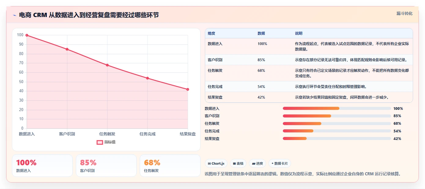Image resolution: width=425 pixels, height=189 pixels.
Task: Click the footer note starting 该图用于呈现管理链条
Action: coord(303,174)
